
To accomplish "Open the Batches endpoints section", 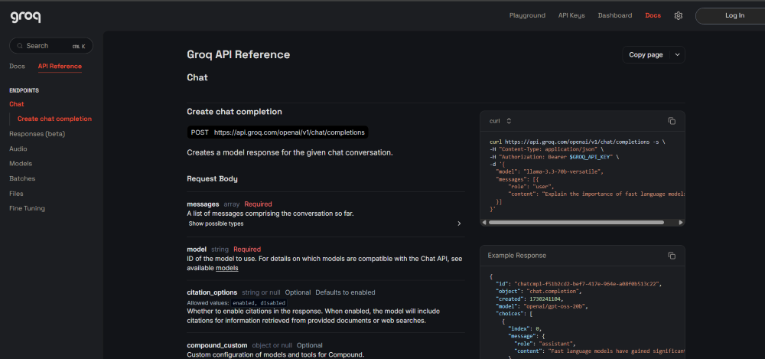I will (x=22, y=179).
